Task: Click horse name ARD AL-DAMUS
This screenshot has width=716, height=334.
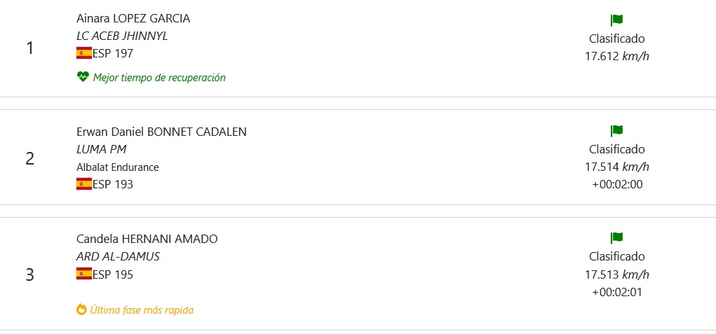Action: coord(118,256)
